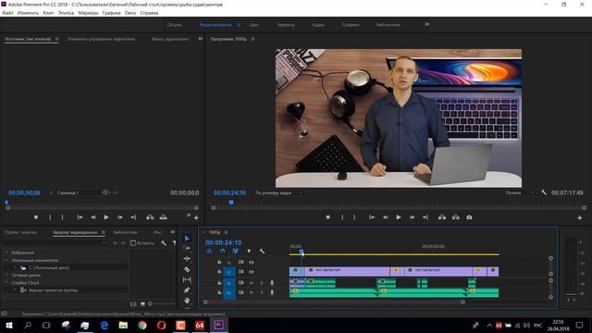Open the 'Клип' menu
The width and height of the screenshot is (592, 333).
[x=48, y=13]
